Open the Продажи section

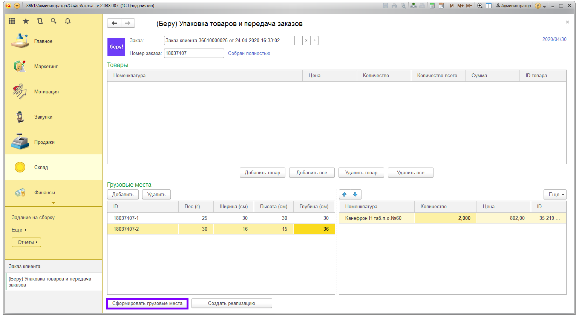pos(44,142)
